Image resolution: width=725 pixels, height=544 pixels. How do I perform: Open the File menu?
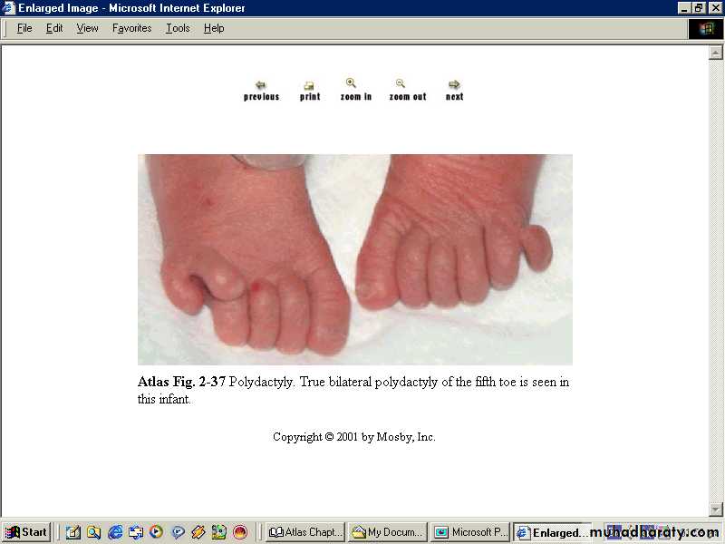point(24,28)
